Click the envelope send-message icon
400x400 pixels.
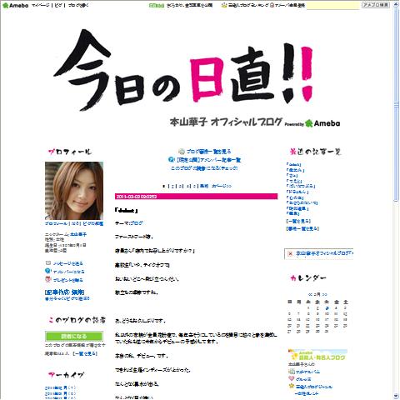coord(48,262)
